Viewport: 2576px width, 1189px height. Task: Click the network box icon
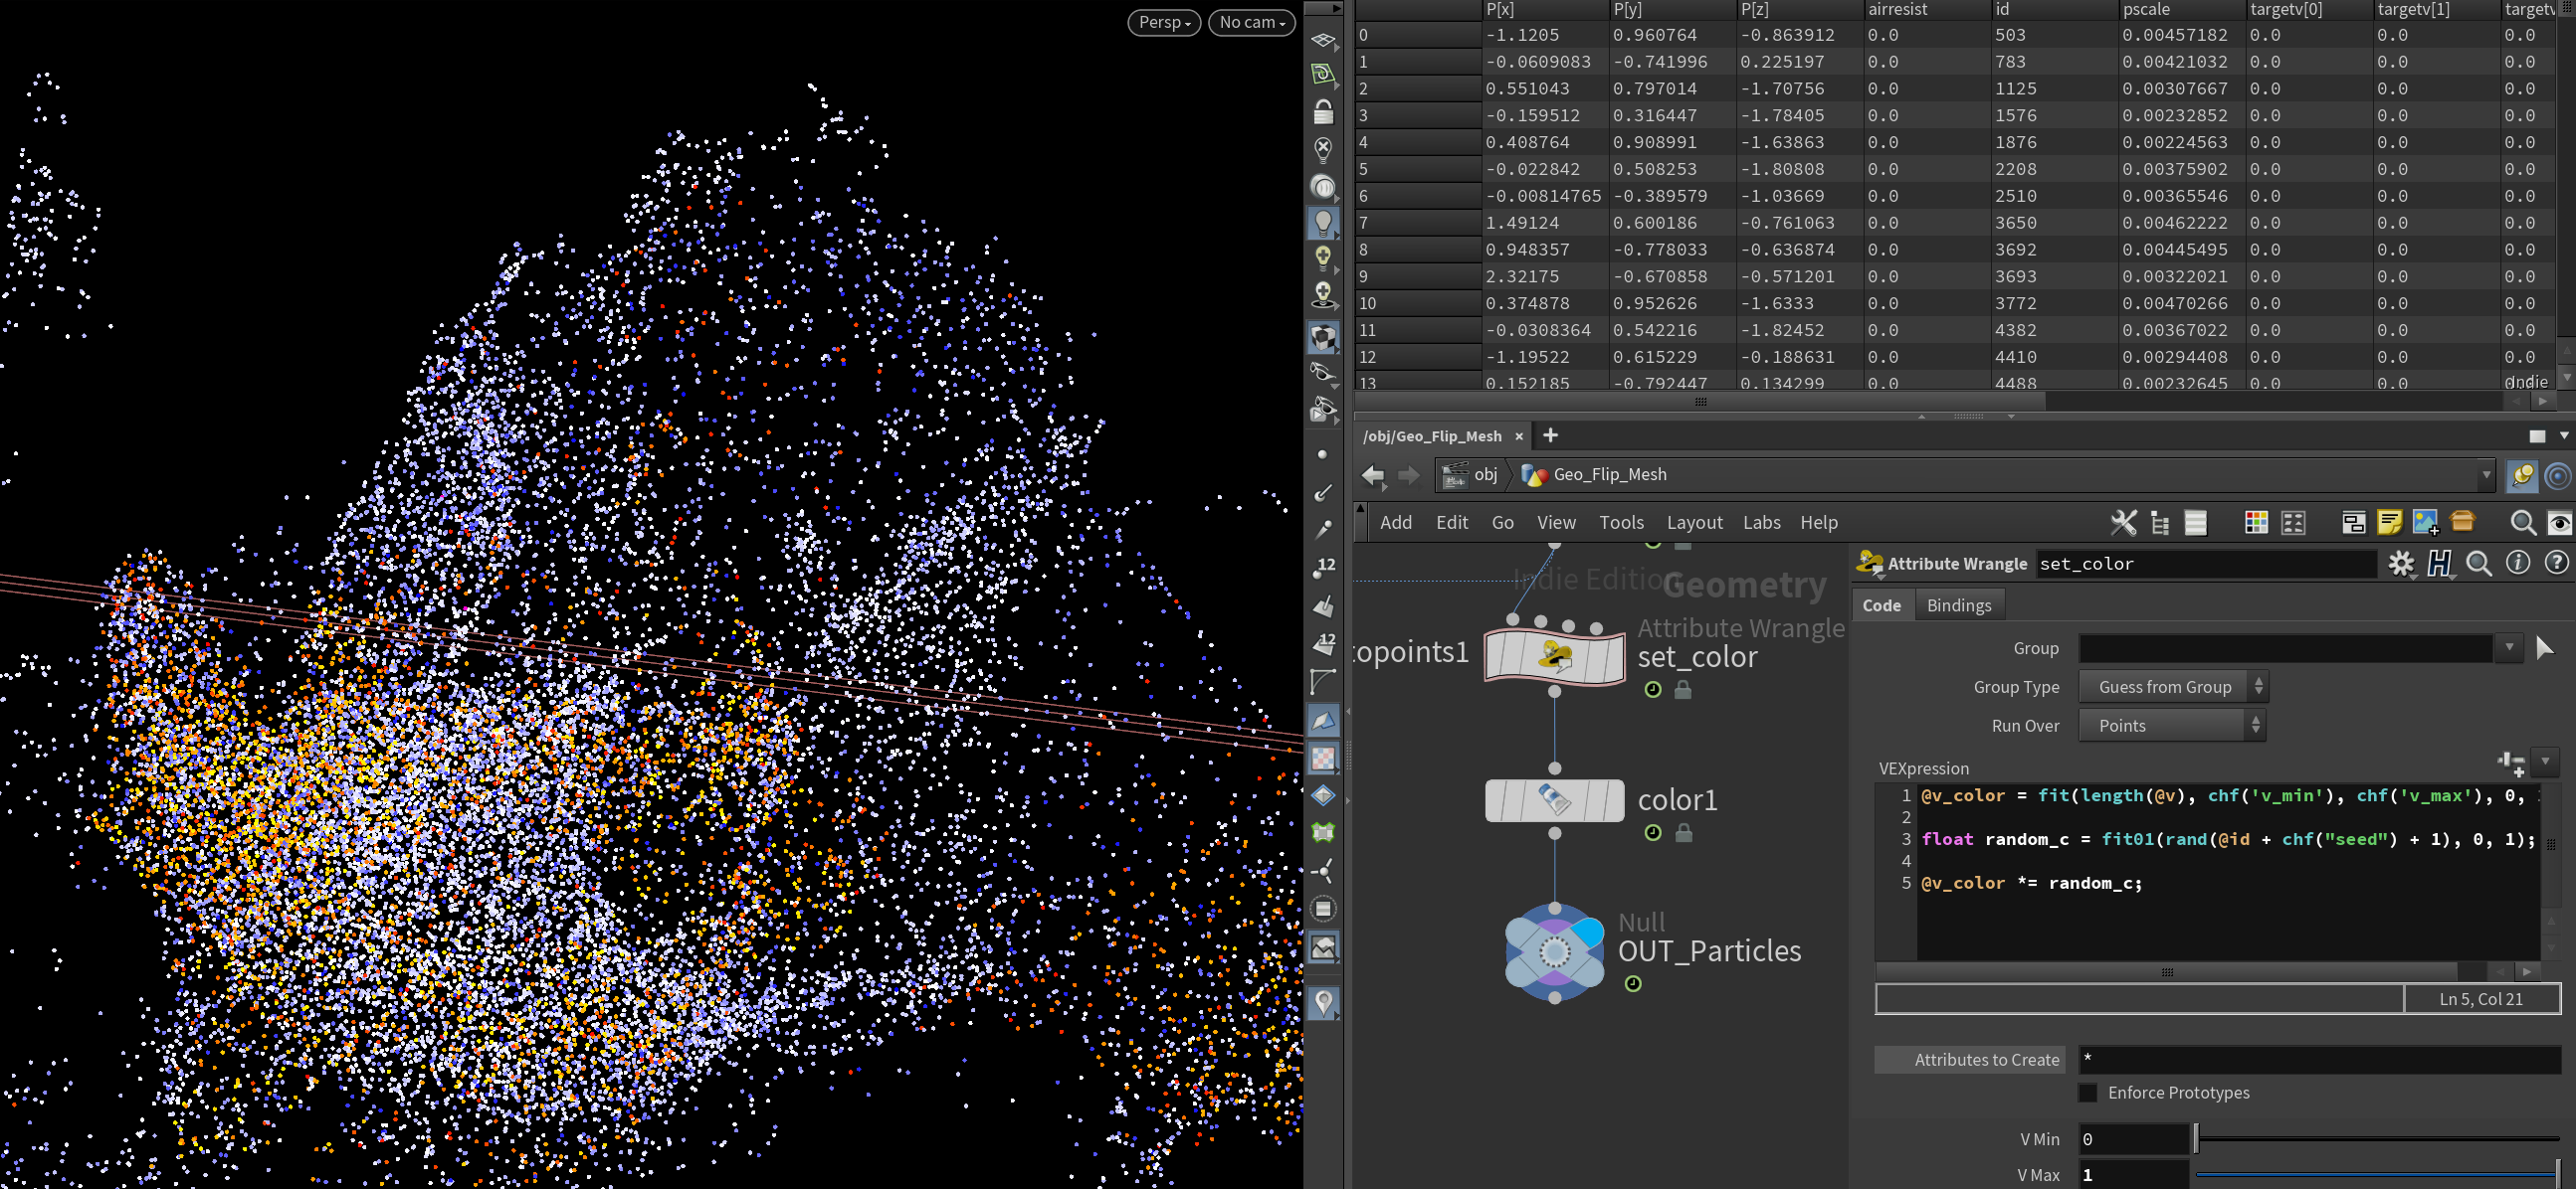click(x=2353, y=523)
